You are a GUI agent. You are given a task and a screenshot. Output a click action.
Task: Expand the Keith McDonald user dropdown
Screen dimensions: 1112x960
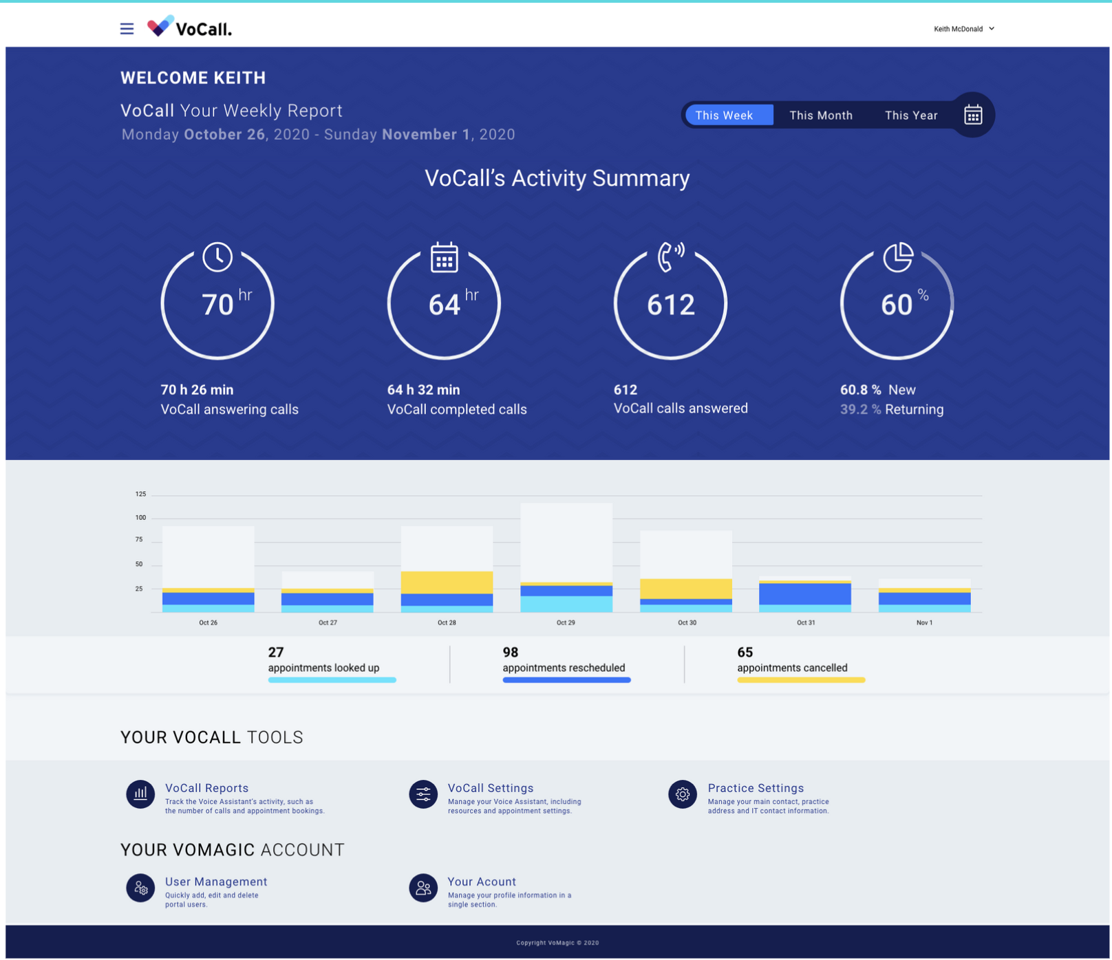[x=963, y=29]
